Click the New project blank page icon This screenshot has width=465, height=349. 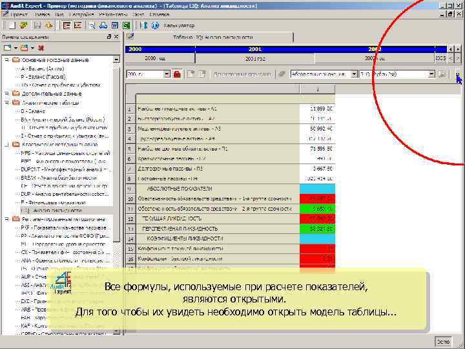tap(12, 25)
